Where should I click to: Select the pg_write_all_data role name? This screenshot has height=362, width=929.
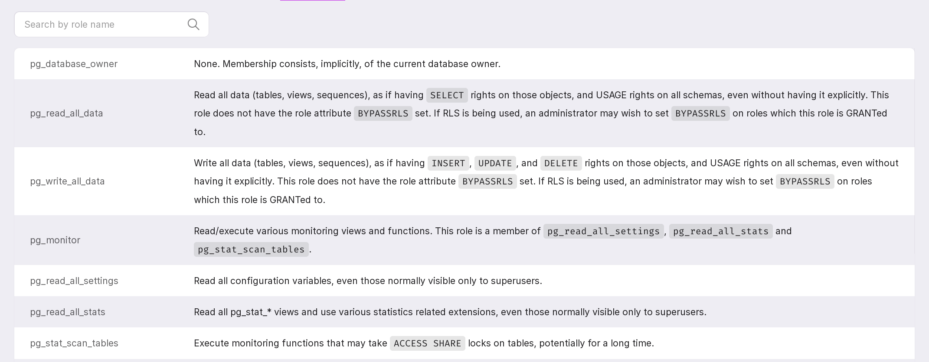pyautogui.click(x=67, y=181)
